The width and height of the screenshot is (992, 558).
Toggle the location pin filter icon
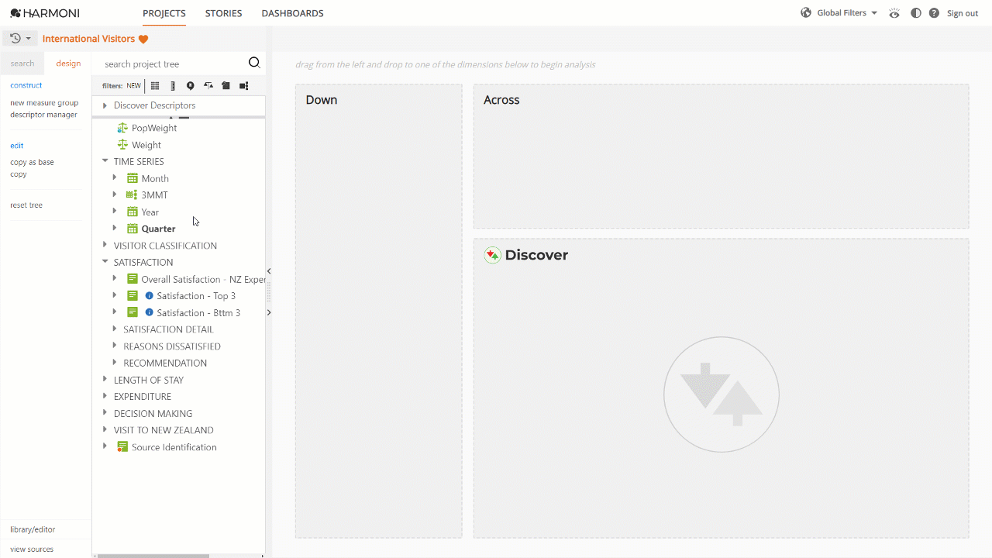point(190,86)
